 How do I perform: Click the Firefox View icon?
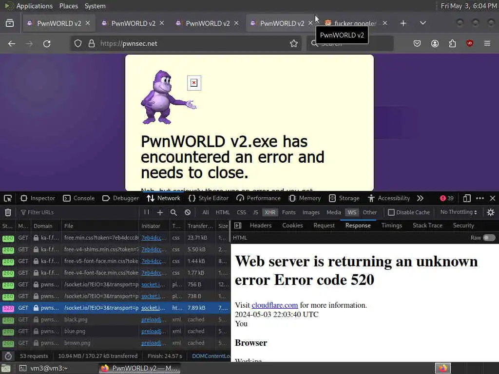coord(10,23)
